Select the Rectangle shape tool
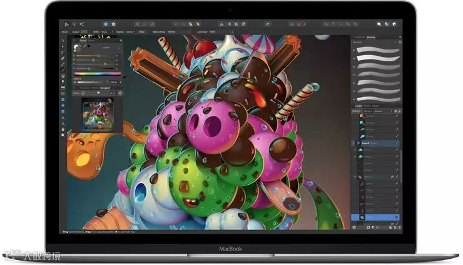 [x=63, y=100]
